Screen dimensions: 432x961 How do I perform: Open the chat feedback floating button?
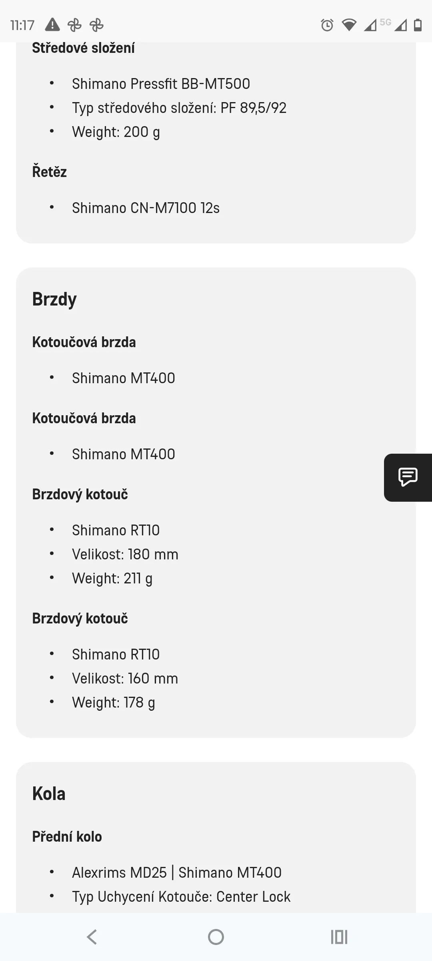tap(408, 477)
